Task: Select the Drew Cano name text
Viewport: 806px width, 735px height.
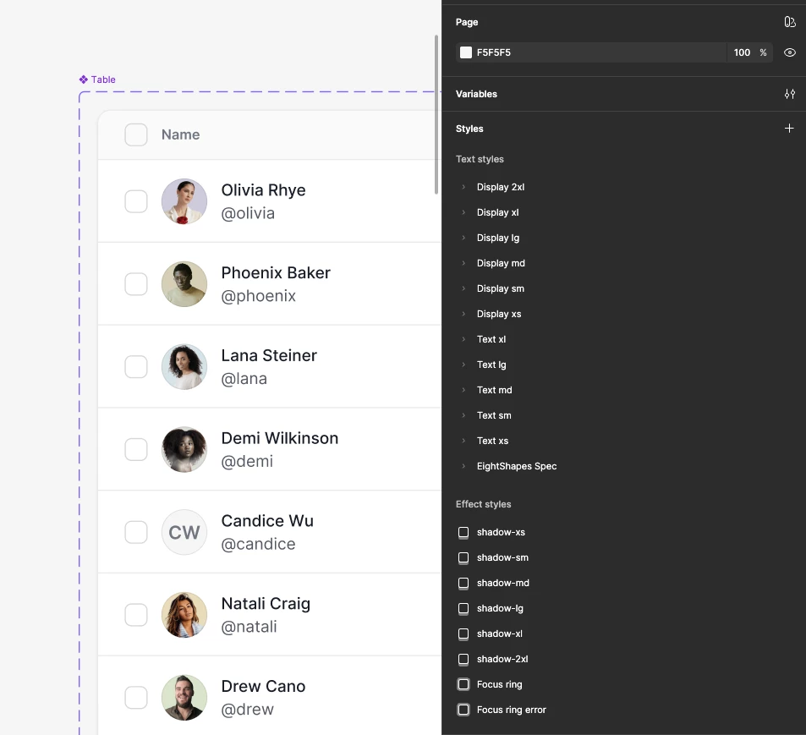Action: coord(263,686)
